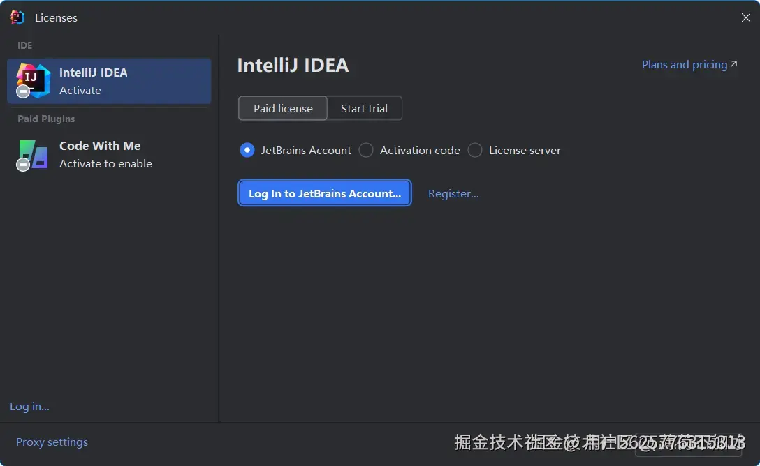Open the Plans and pricing link
Image resolution: width=760 pixels, height=466 pixels.
pyautogui.click(x=684, y=64)
